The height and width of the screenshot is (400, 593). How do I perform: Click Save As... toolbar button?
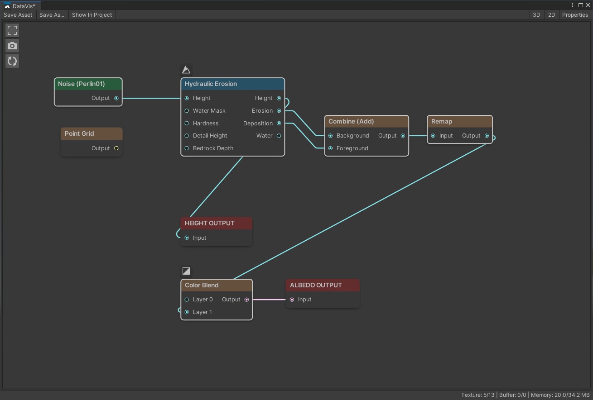click(x=52, y=15)
